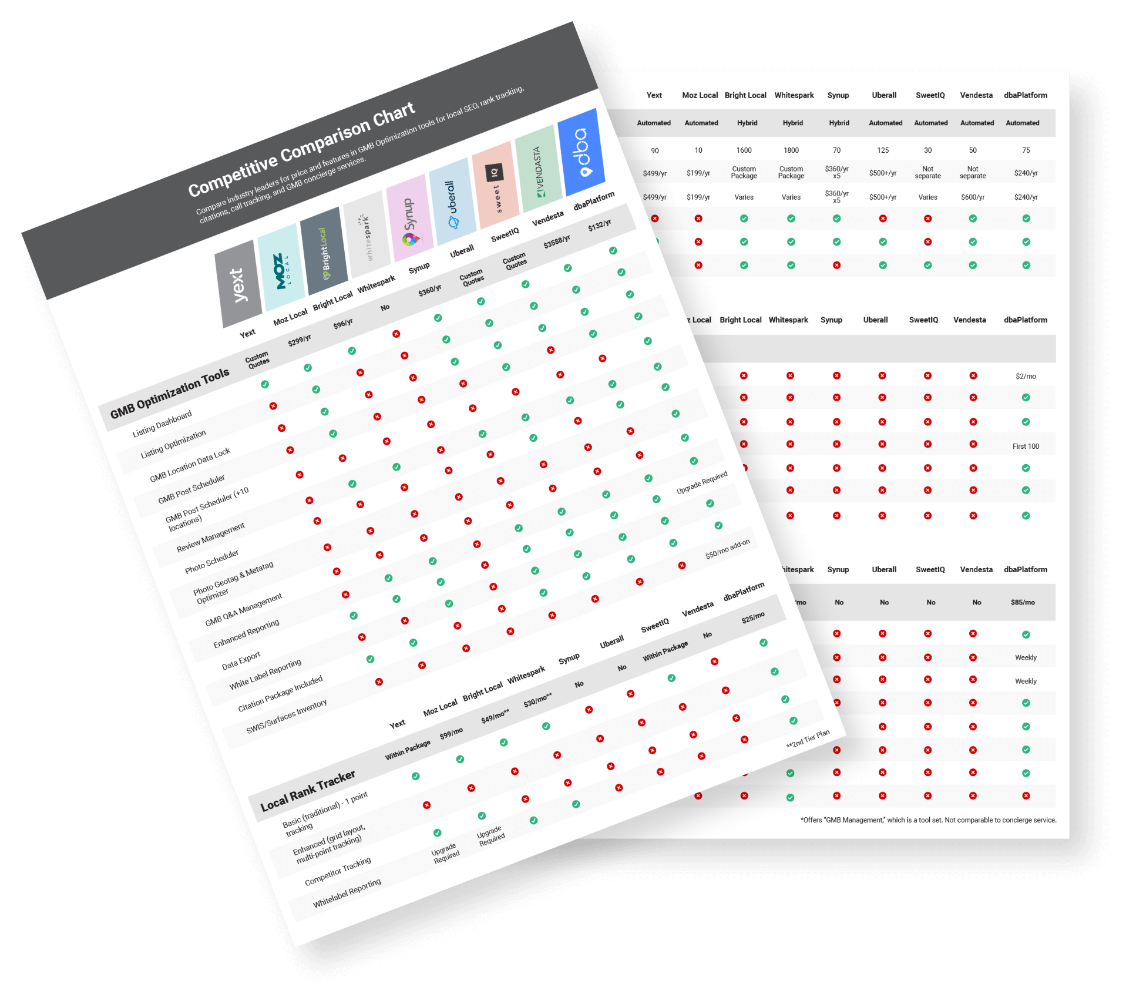Viewport: 1126px width, 1004px height.
Task: Select the "Photo Scheduler" row label
Action: pyautogui.click(x=212, y=561)
